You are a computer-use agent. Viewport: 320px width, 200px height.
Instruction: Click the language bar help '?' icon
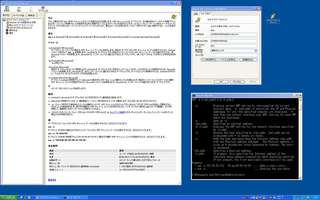click(x=275, y=197)
